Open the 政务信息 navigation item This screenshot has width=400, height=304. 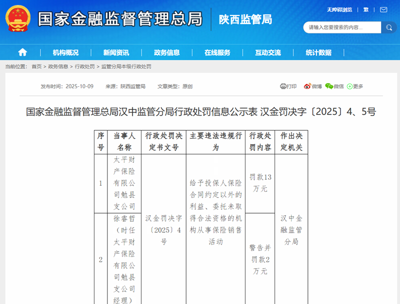pos(166,52)
